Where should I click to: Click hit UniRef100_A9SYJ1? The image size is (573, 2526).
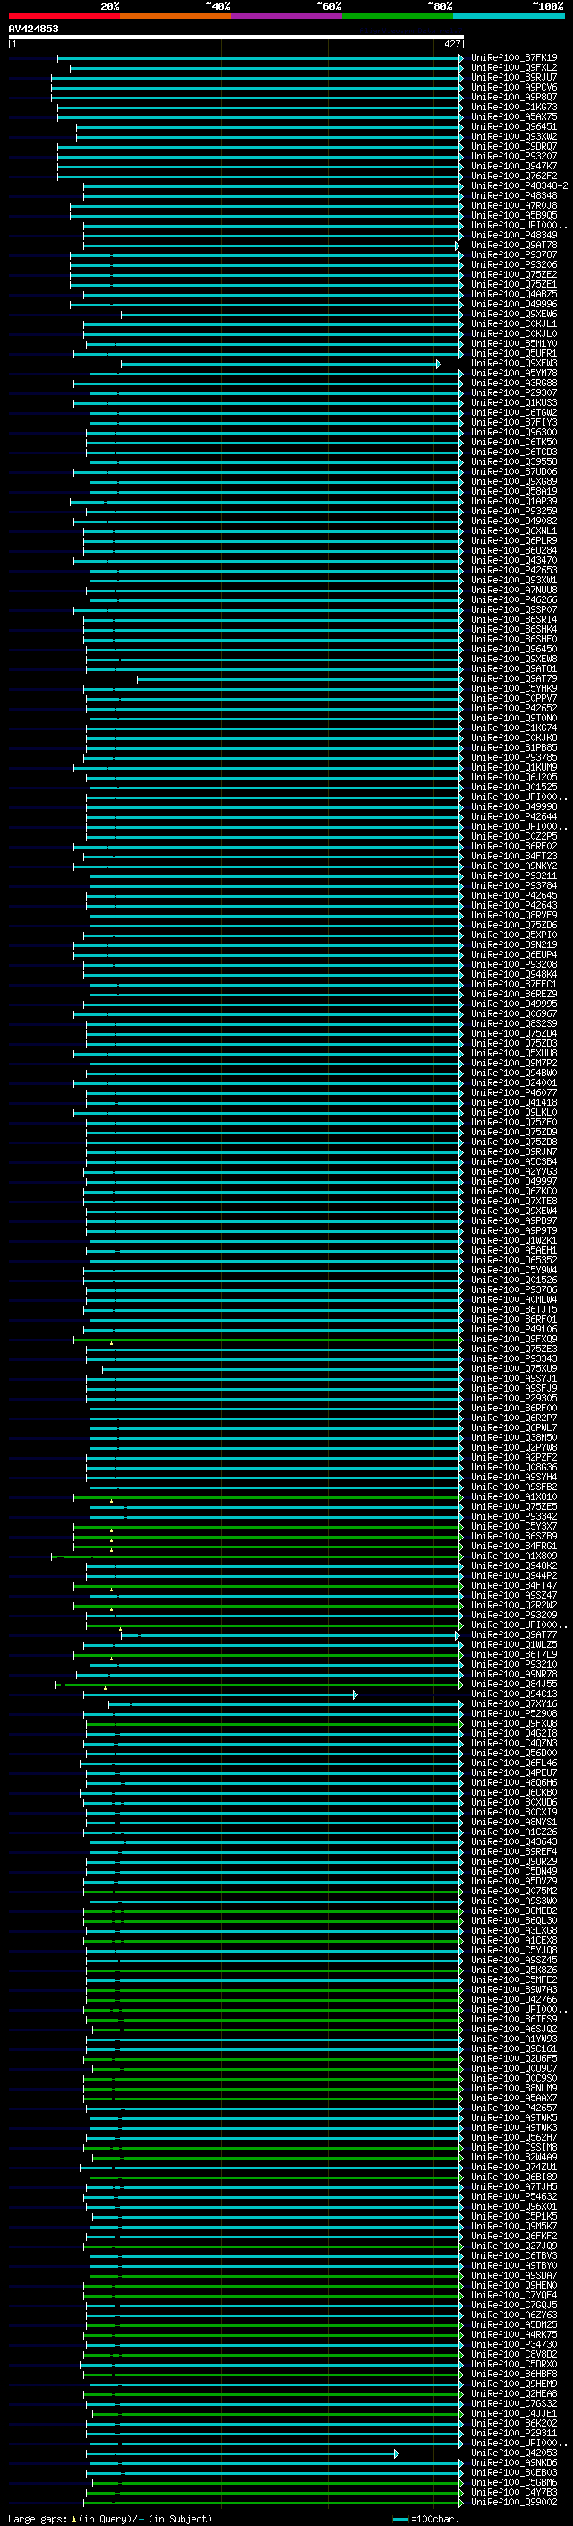[x=514, y=1379]
